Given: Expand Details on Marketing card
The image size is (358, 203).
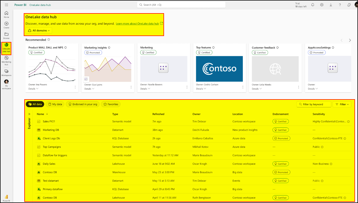Looking at the screenshot, I should point(145,89).
